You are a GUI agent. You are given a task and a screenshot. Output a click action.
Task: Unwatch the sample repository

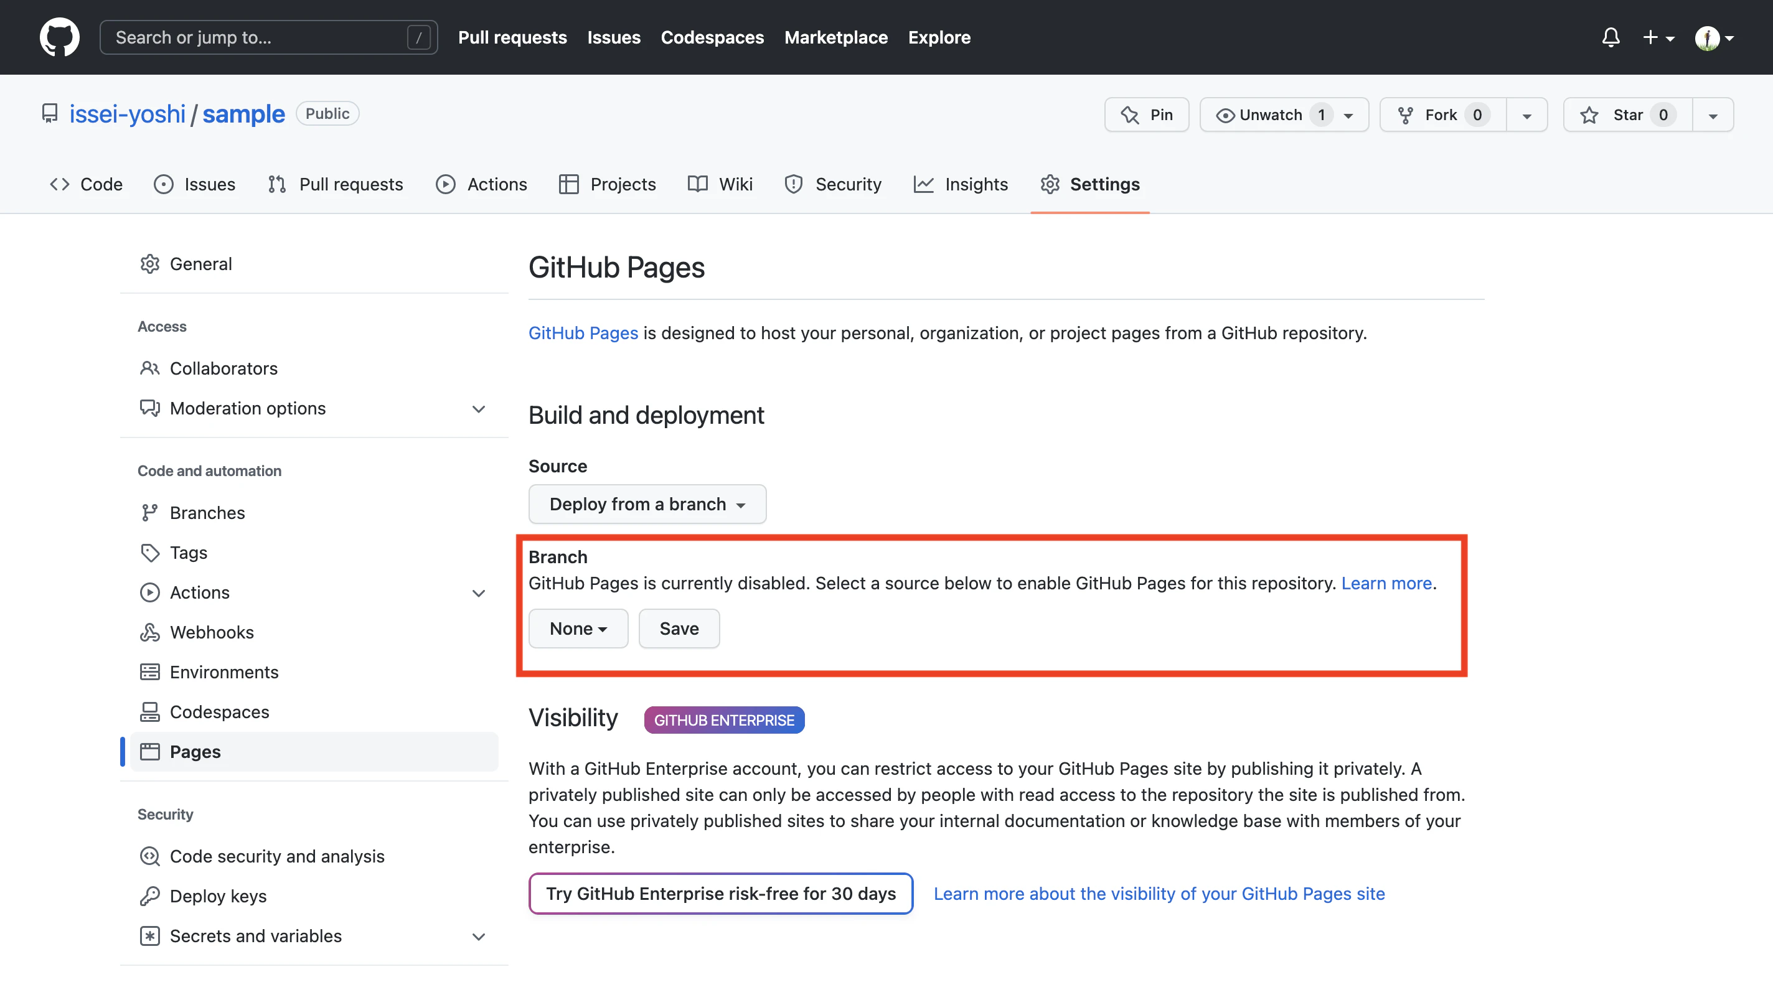[1270, 115]
